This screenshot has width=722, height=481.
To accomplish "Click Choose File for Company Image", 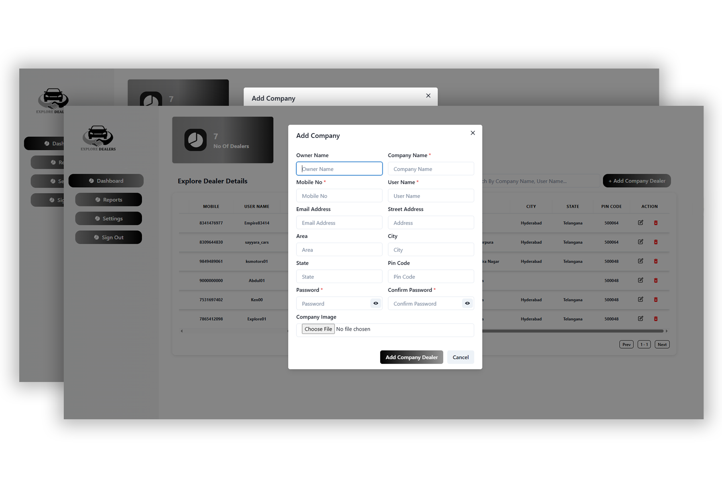I will click(x=318, y=329).
